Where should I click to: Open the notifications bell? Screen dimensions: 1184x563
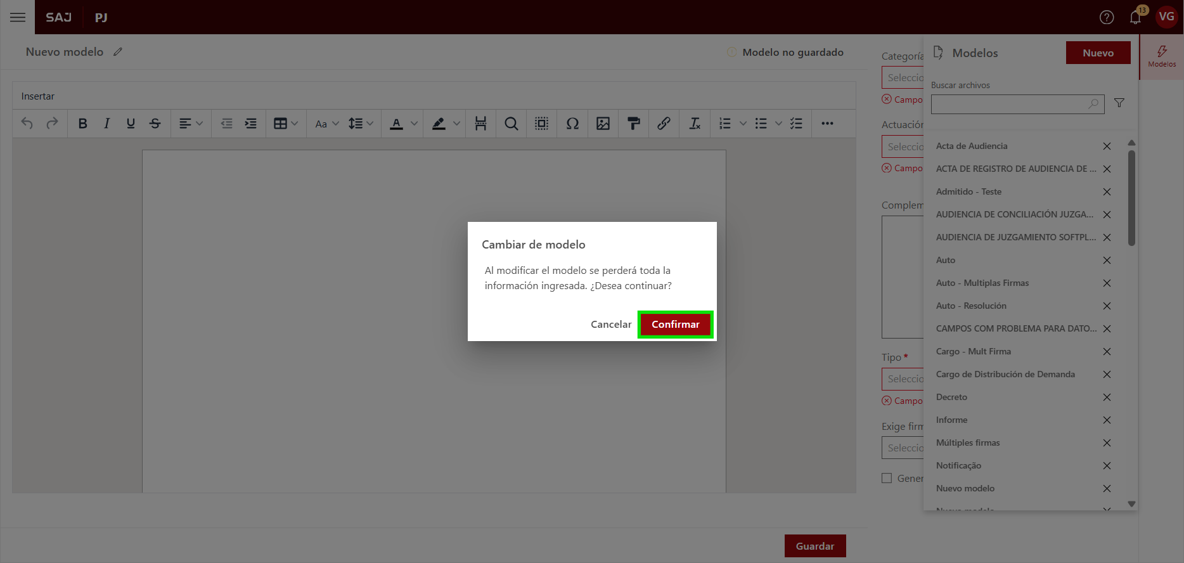[1135, 17]
